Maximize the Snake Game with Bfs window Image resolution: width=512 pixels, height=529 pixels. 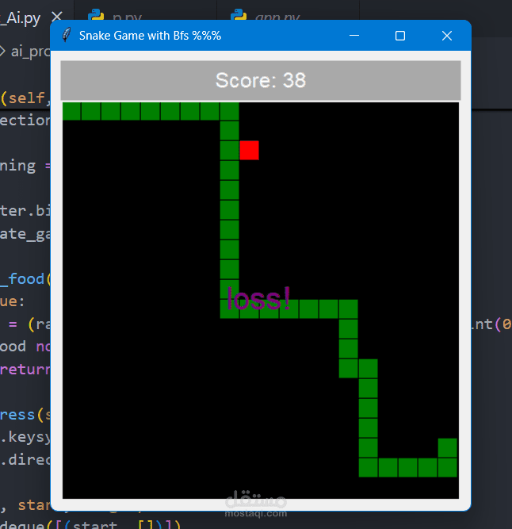(400, 36)
